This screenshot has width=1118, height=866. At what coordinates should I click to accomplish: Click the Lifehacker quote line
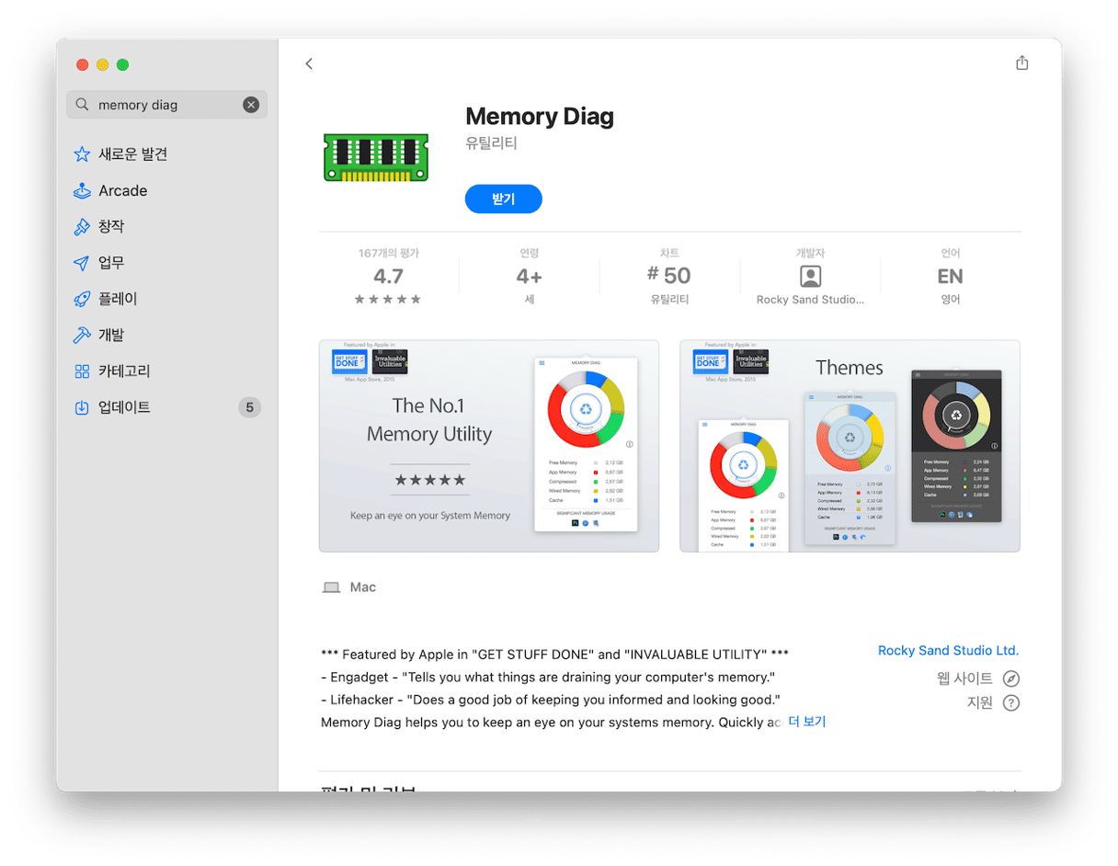(551, 701)
